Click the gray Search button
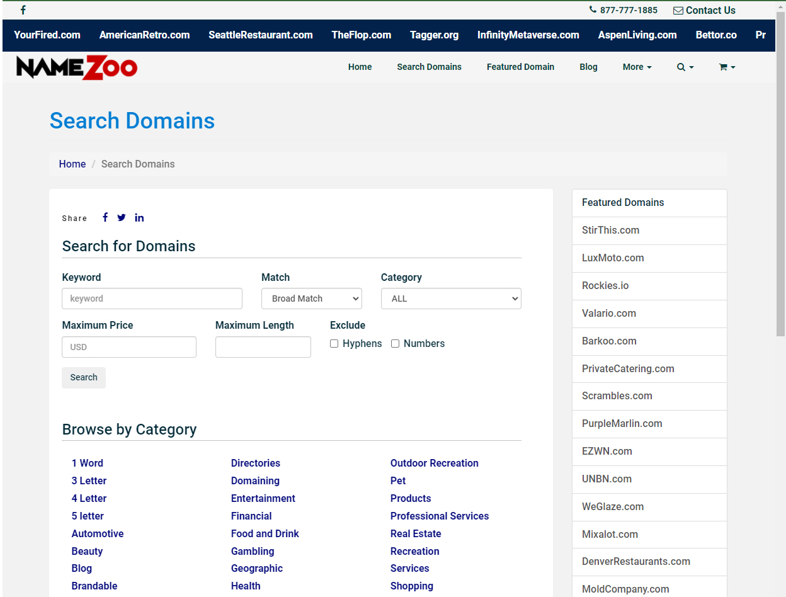Screen dimensions: 786x597 coord(84,377)
